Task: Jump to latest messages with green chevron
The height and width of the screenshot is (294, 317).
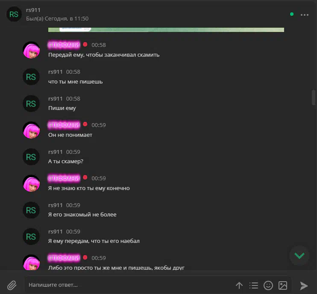Action: click(x=299, y=256)
